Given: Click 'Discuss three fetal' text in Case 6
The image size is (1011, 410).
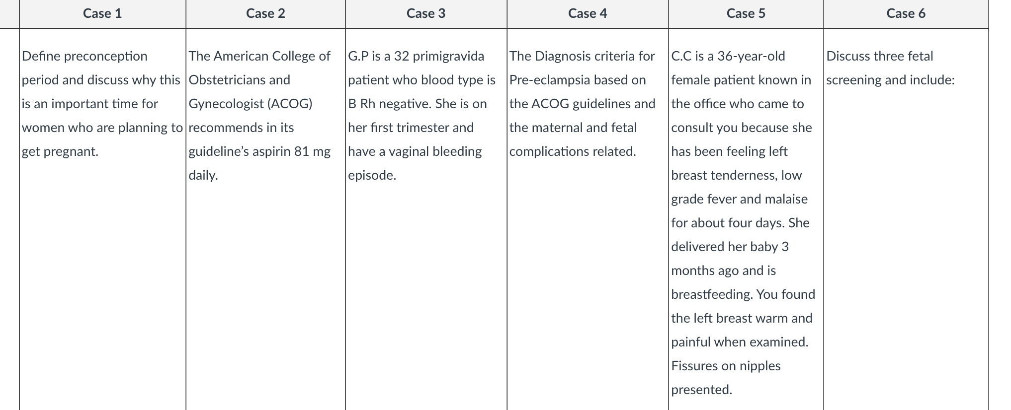Looking at the screenshot, I should pos(880,56).
